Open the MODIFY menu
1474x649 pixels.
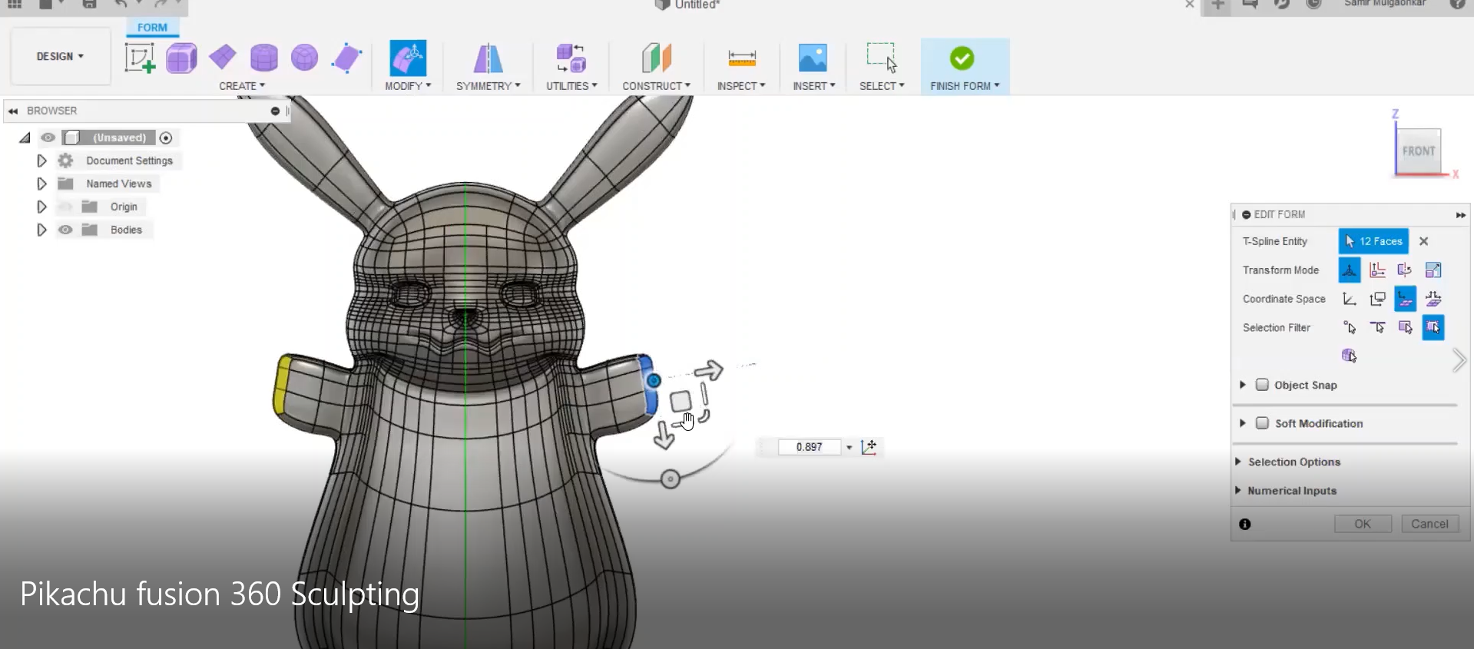(408, 86)
